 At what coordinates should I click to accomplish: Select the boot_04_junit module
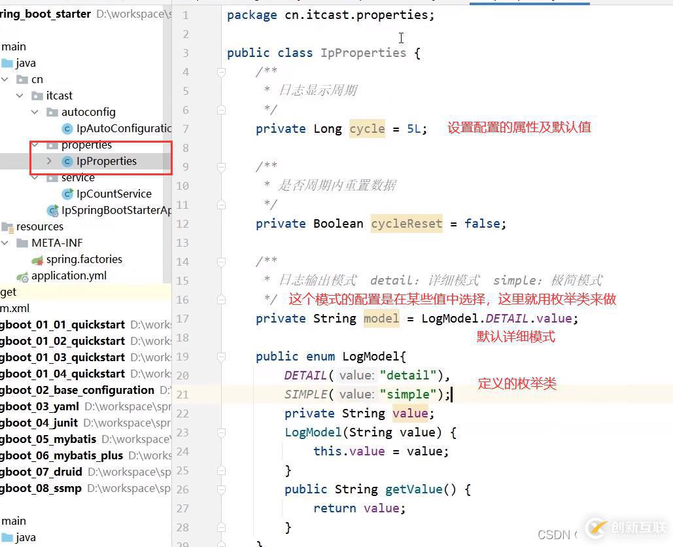click(39, 423)
